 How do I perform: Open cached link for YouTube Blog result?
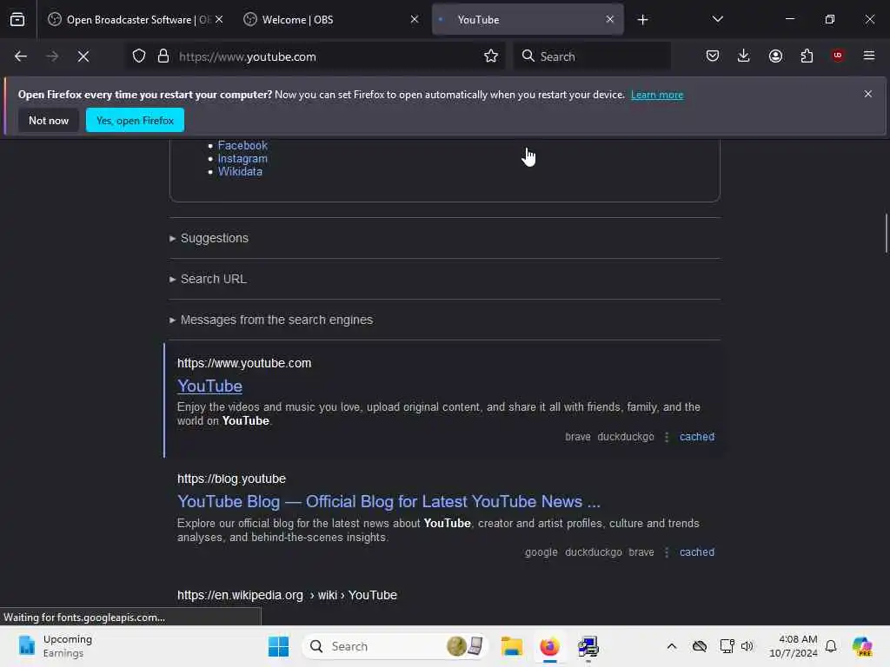click(x=697, y=552)
